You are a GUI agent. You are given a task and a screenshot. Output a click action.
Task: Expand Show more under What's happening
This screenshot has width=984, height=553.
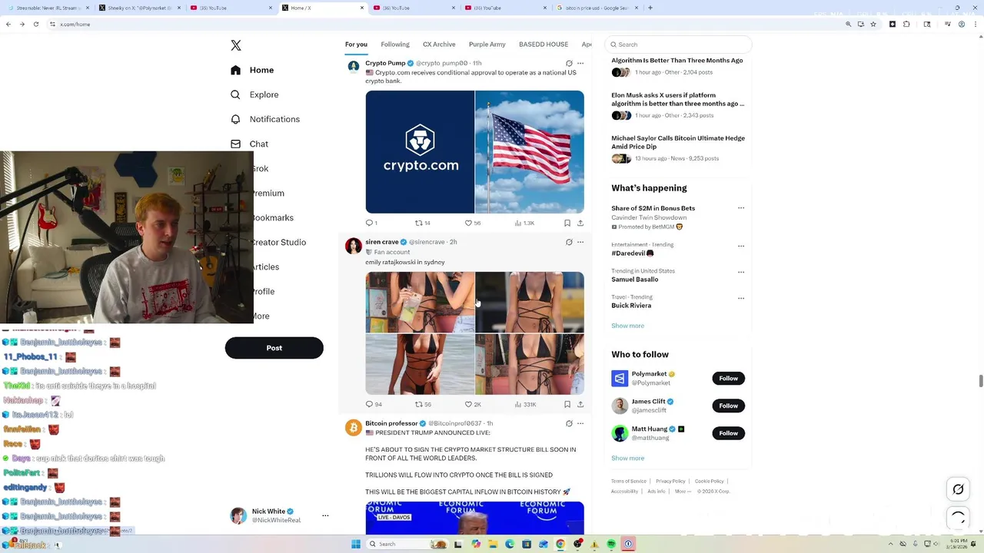coord(628,326)
